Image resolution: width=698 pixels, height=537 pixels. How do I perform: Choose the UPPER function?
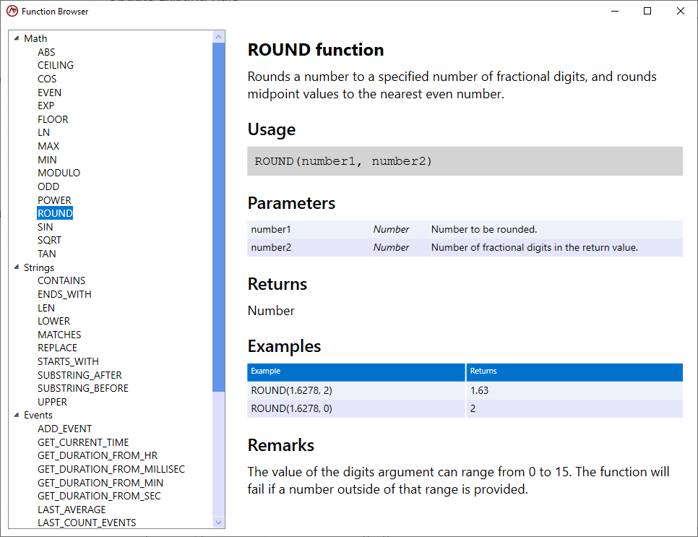52,402
